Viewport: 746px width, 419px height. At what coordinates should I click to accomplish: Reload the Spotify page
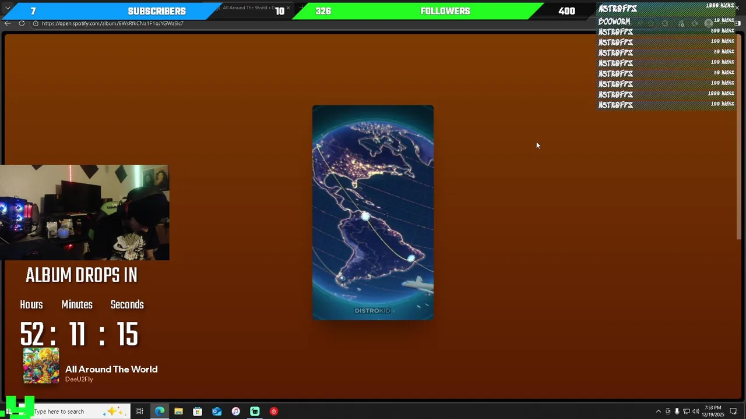(x=22, y=23)
